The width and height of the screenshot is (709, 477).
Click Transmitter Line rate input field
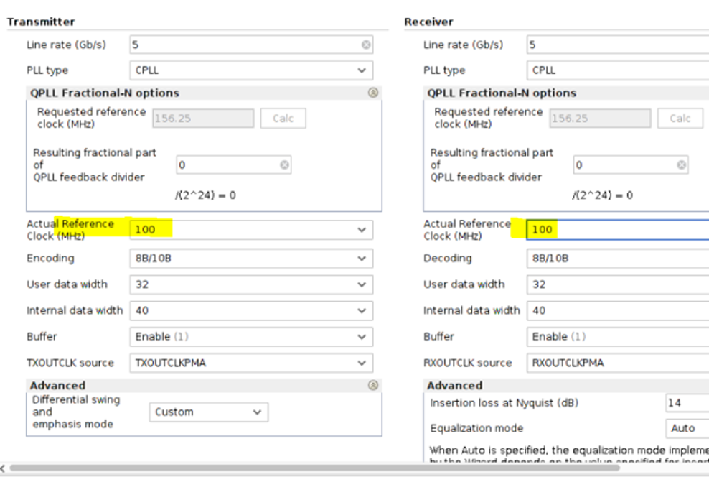tap(251, 45)
